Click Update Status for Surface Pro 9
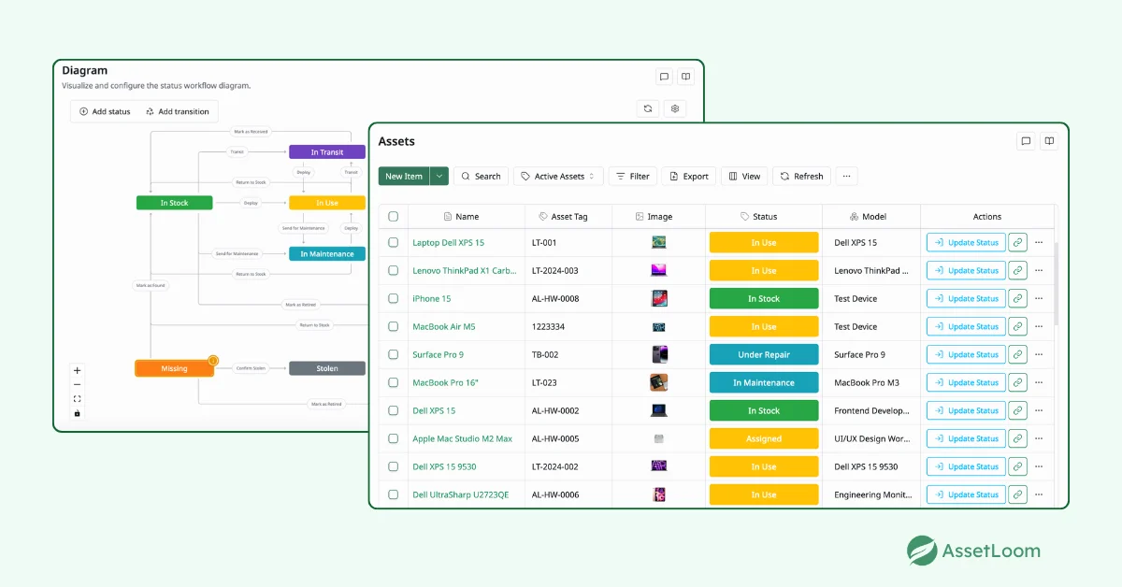 [966, 354]
